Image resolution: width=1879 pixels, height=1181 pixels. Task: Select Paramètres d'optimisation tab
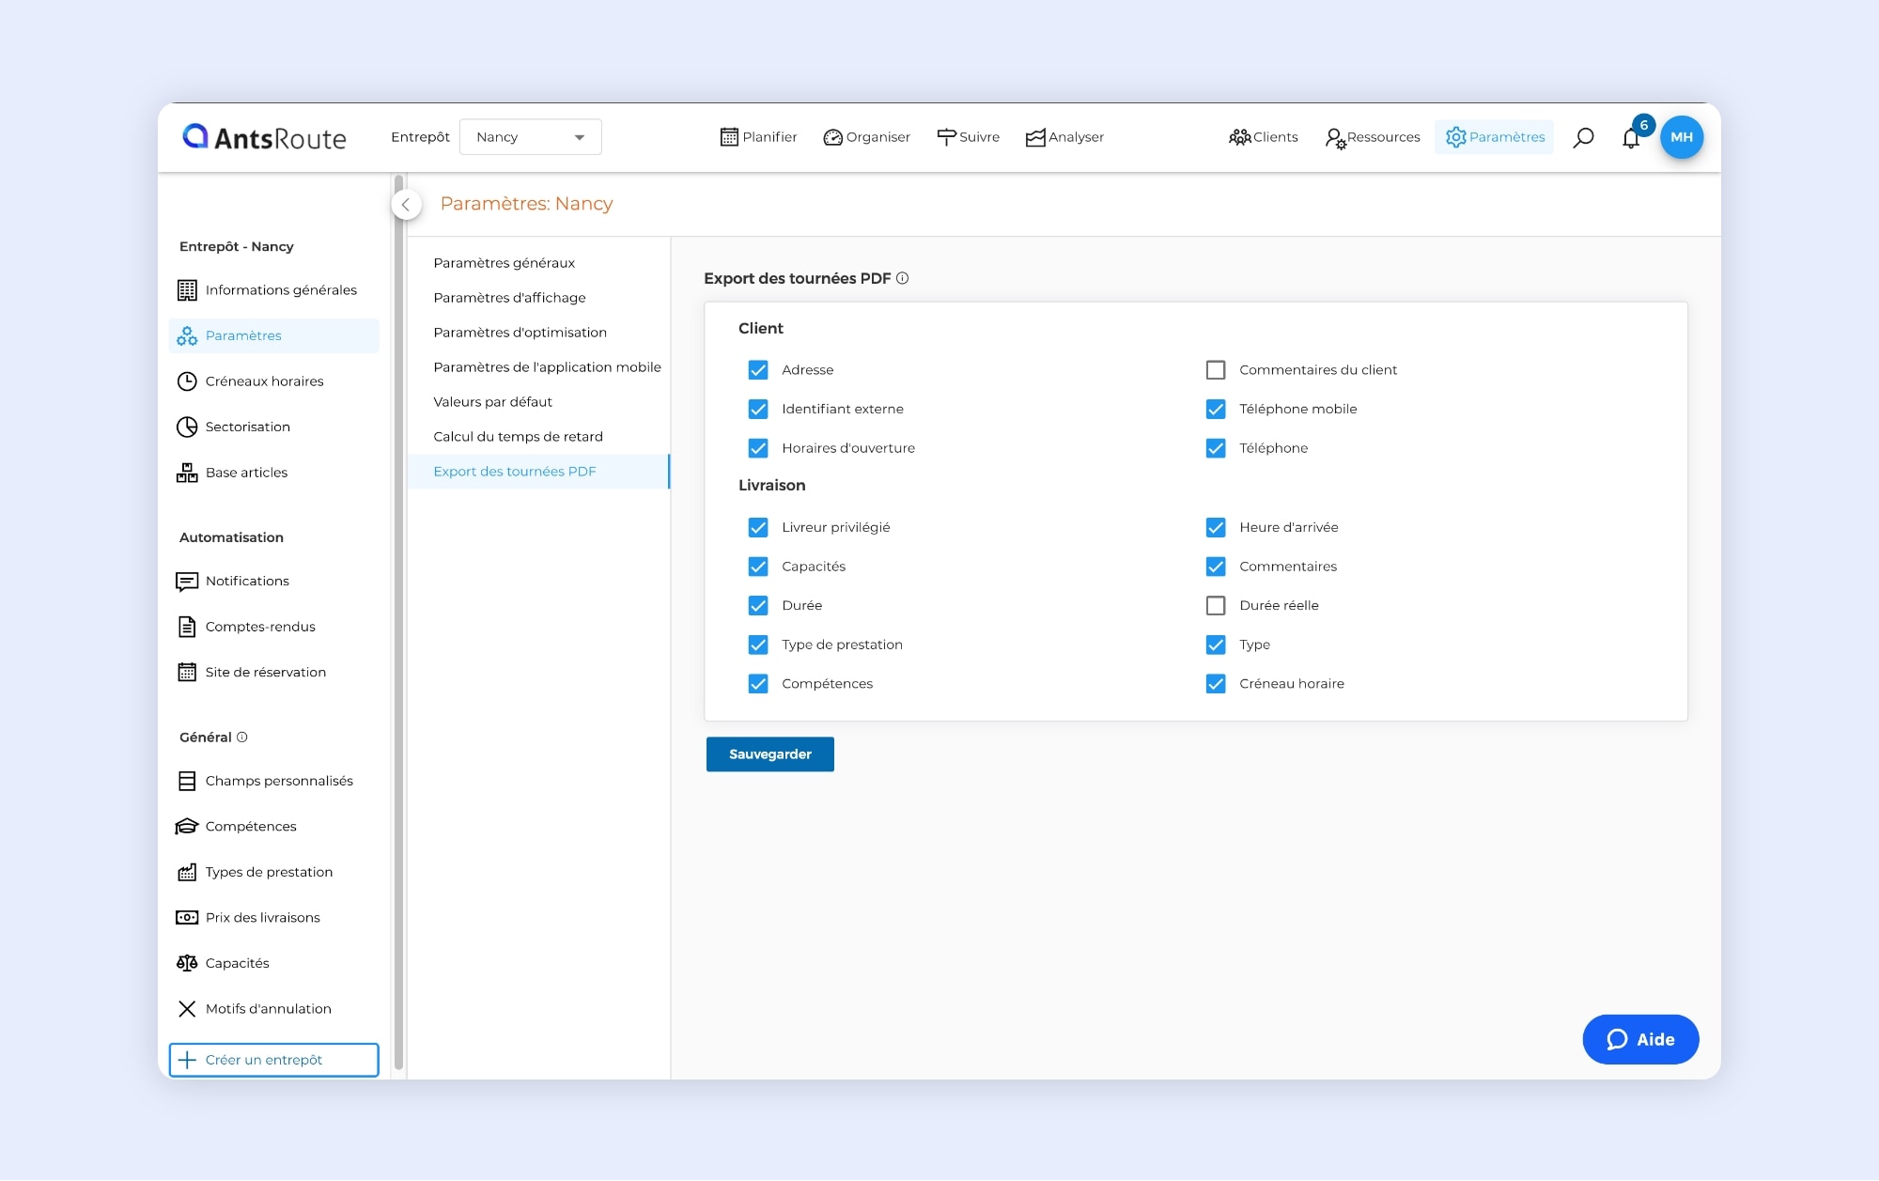tap(520, 333)
